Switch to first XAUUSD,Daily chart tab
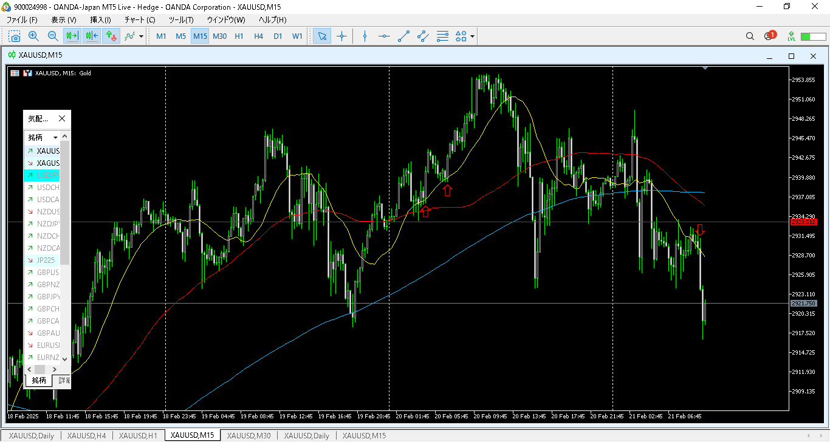Screen dimensions: 830x442 (32, 435)
